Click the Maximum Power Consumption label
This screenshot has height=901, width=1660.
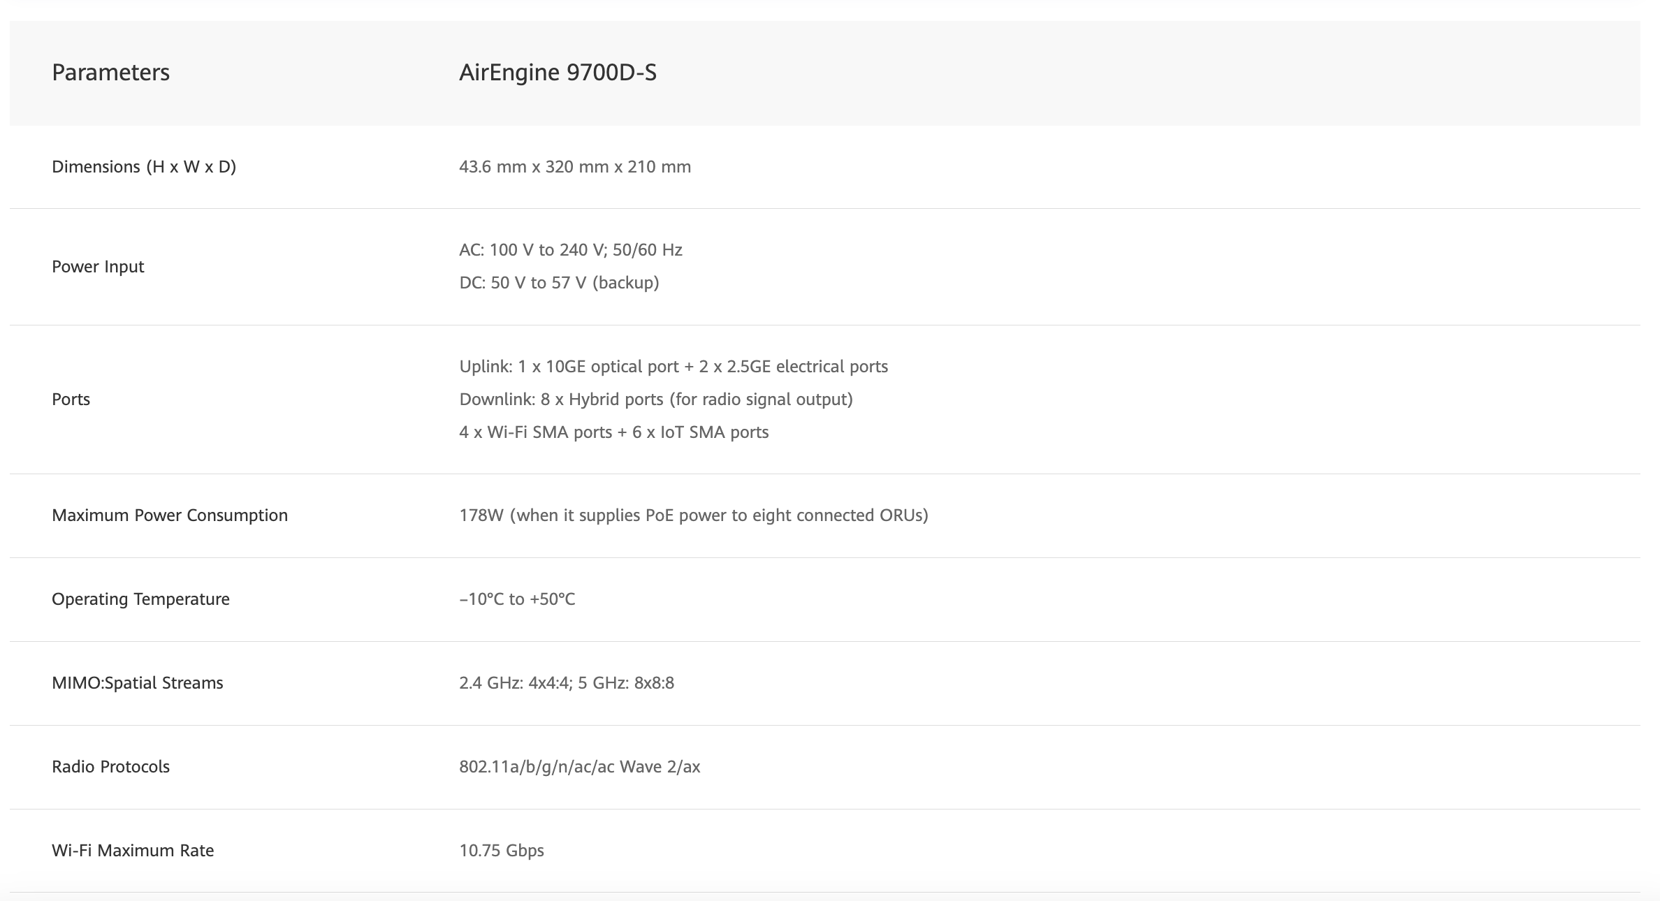[x=170, y=515]
